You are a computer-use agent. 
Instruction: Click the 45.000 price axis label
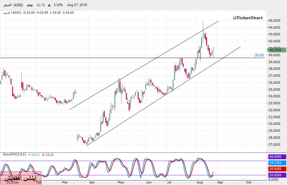274,21
